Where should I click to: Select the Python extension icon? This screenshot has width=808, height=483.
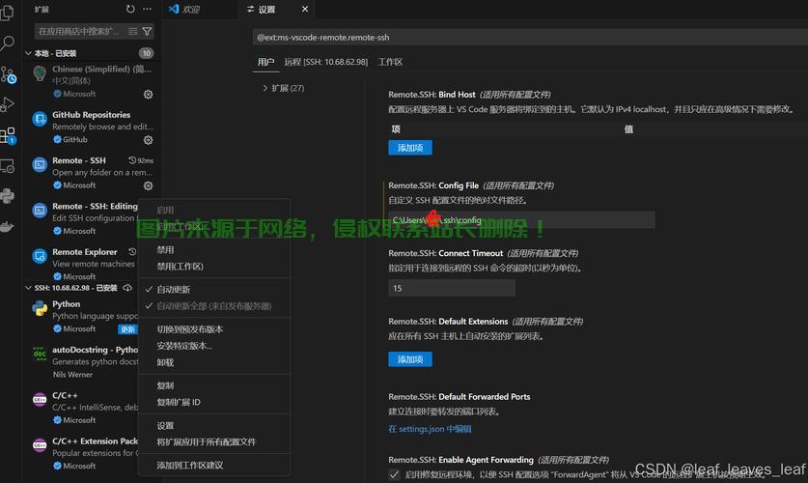pyautogui.click(x=40, y=308)
